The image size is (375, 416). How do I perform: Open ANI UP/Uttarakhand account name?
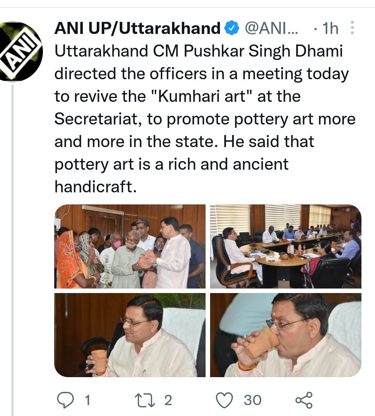pos(137,28)
